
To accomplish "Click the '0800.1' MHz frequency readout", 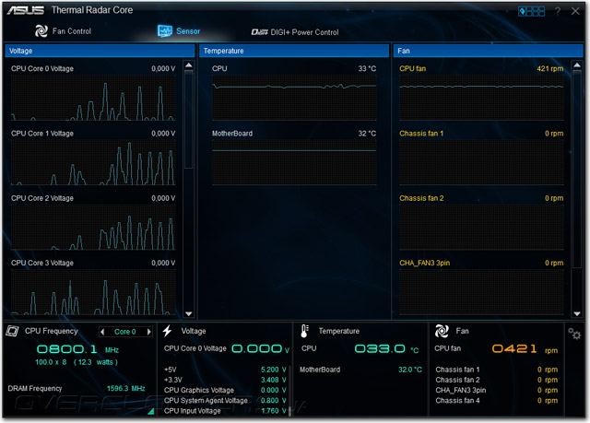I will click(67, 349).
